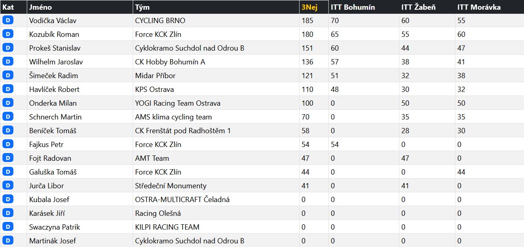The width and height of the screenshot is (524, 247).
Task: Click the D icon for Šimeček Radim
Action: point(8,75)
